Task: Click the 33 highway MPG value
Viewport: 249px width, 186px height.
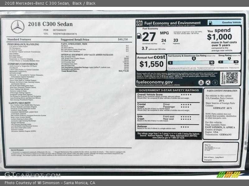Action: pos(176,40)
